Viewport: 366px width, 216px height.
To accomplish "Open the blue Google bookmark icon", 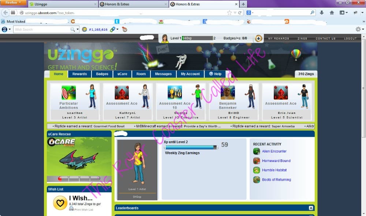I will (x=205, y=22).
